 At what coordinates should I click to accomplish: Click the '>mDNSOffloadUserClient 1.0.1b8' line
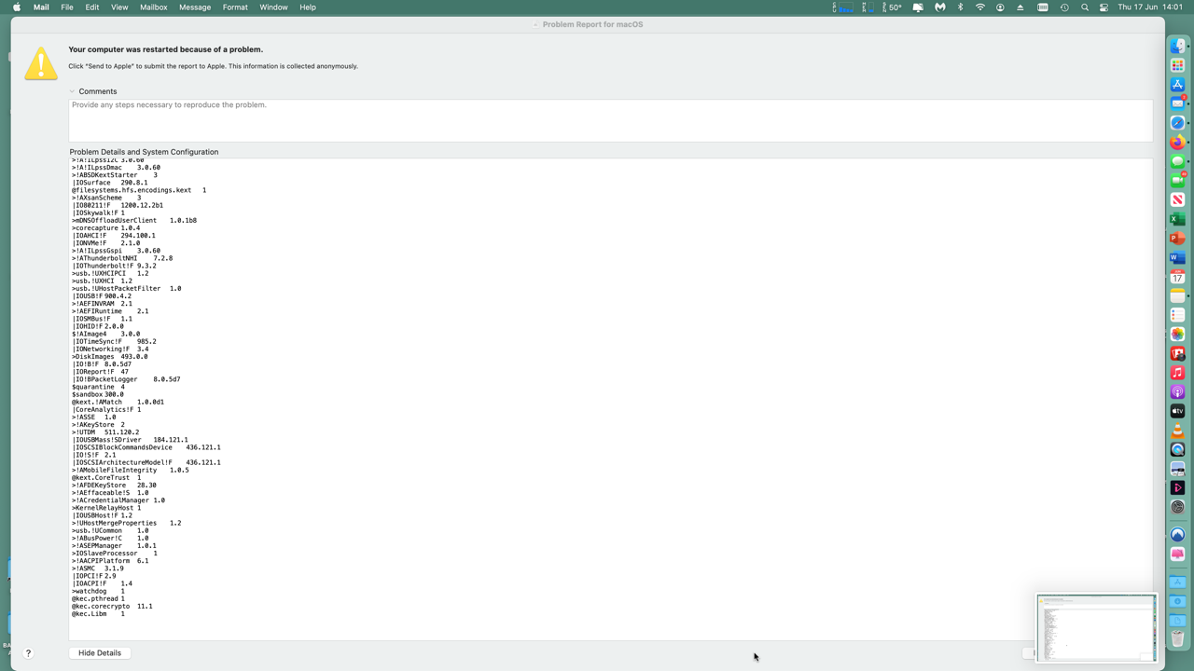click(134, 221)
